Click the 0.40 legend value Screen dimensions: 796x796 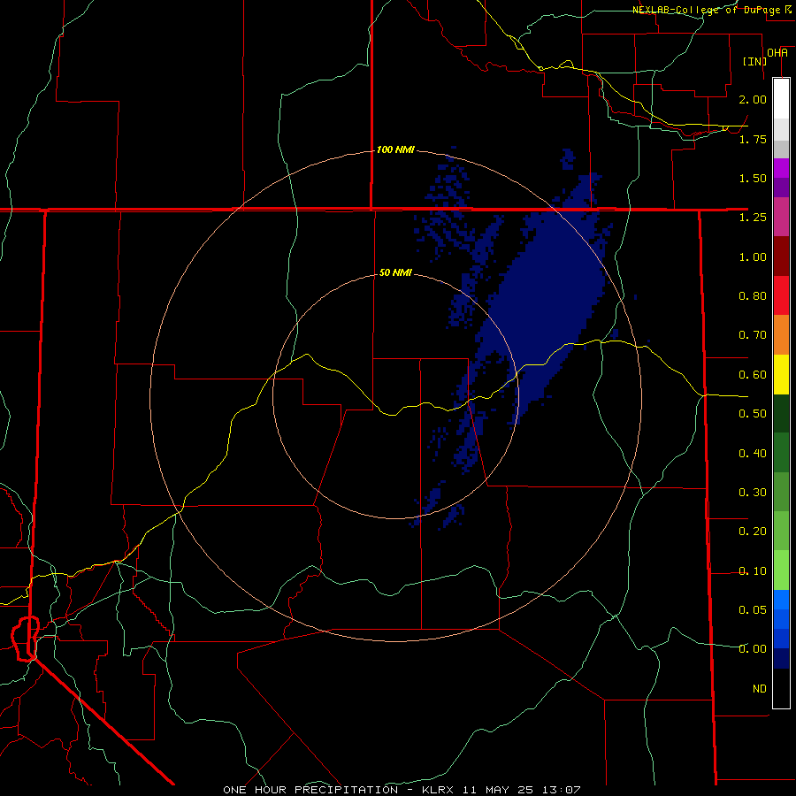[753, 454]
